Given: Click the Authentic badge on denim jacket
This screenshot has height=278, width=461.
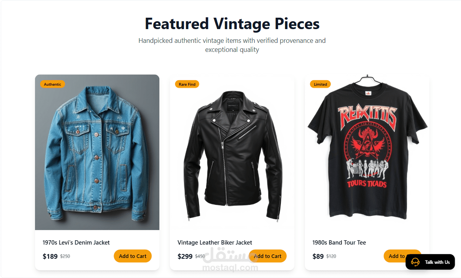Looking at the screenshot, I should [x=52, y=84].
